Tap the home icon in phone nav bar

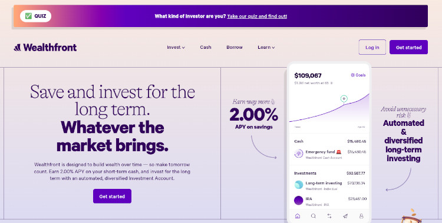298,216
